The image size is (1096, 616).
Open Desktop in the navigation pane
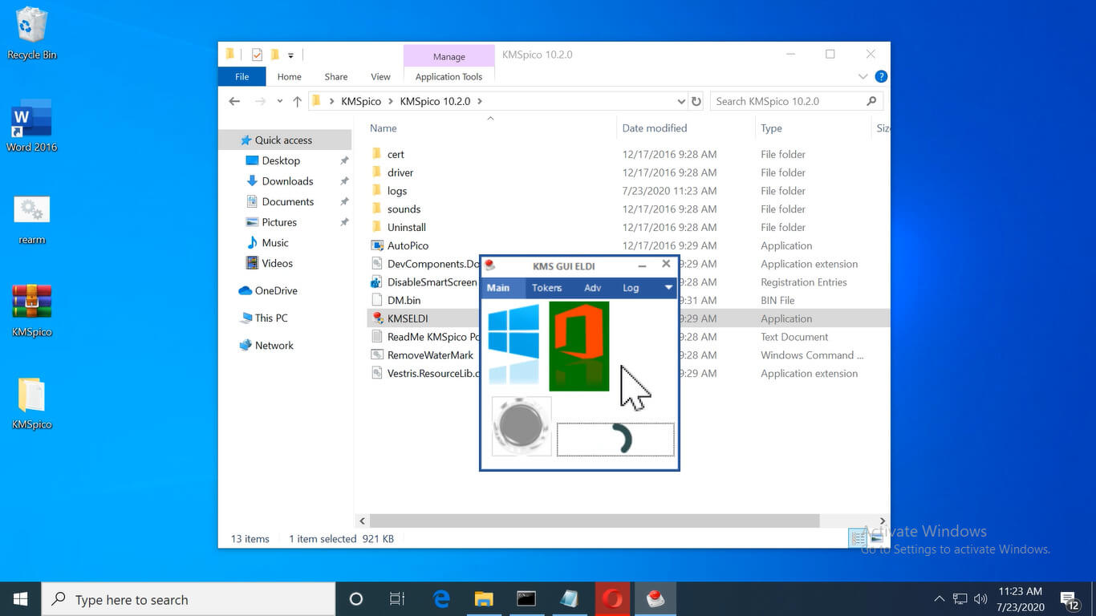tap(281, 160)
